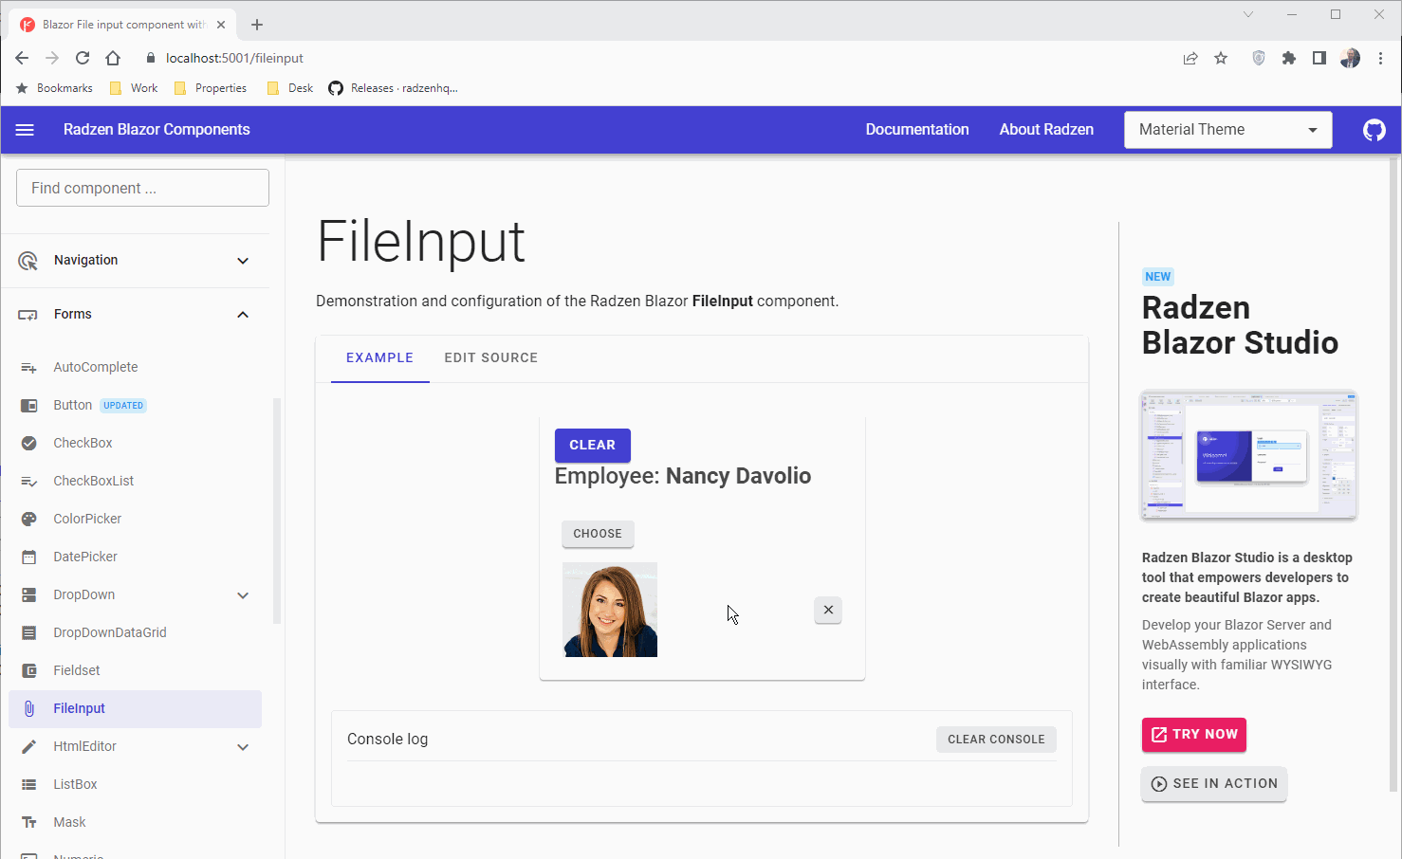
Task: Click the DropDownDataGrid component icon
Action: (29, 632)
